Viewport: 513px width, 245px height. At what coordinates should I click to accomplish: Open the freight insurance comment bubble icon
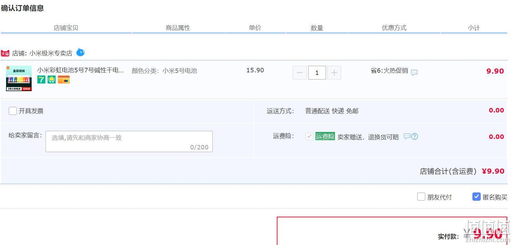pyautogui.click(x=407, y=136)
